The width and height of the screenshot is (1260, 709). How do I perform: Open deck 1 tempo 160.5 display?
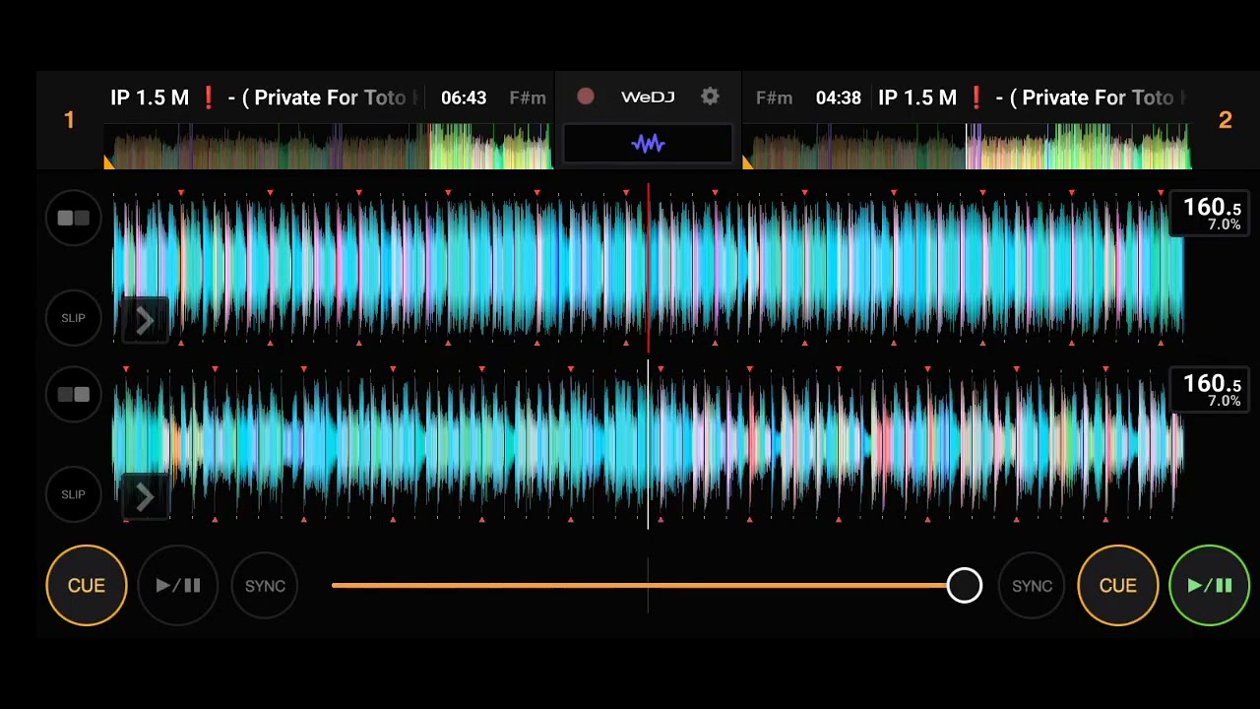pos(1211,214)
